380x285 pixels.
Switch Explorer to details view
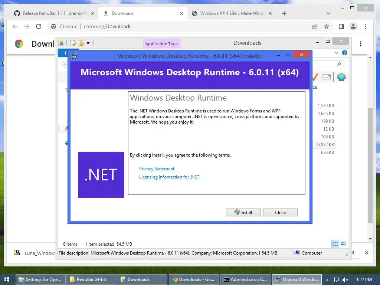pos(335,244)
